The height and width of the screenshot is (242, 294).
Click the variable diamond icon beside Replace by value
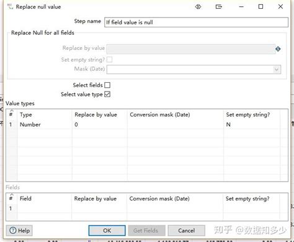tap(278, 49)
